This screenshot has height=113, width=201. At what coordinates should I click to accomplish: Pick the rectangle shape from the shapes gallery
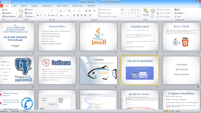(132, 10)
